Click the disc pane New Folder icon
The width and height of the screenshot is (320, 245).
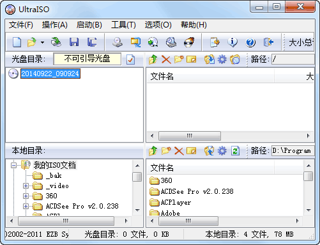(179, 59)
